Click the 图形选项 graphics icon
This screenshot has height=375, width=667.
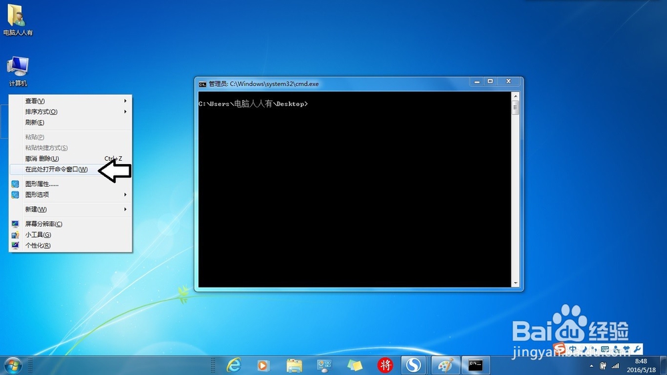tap(15, 195)
